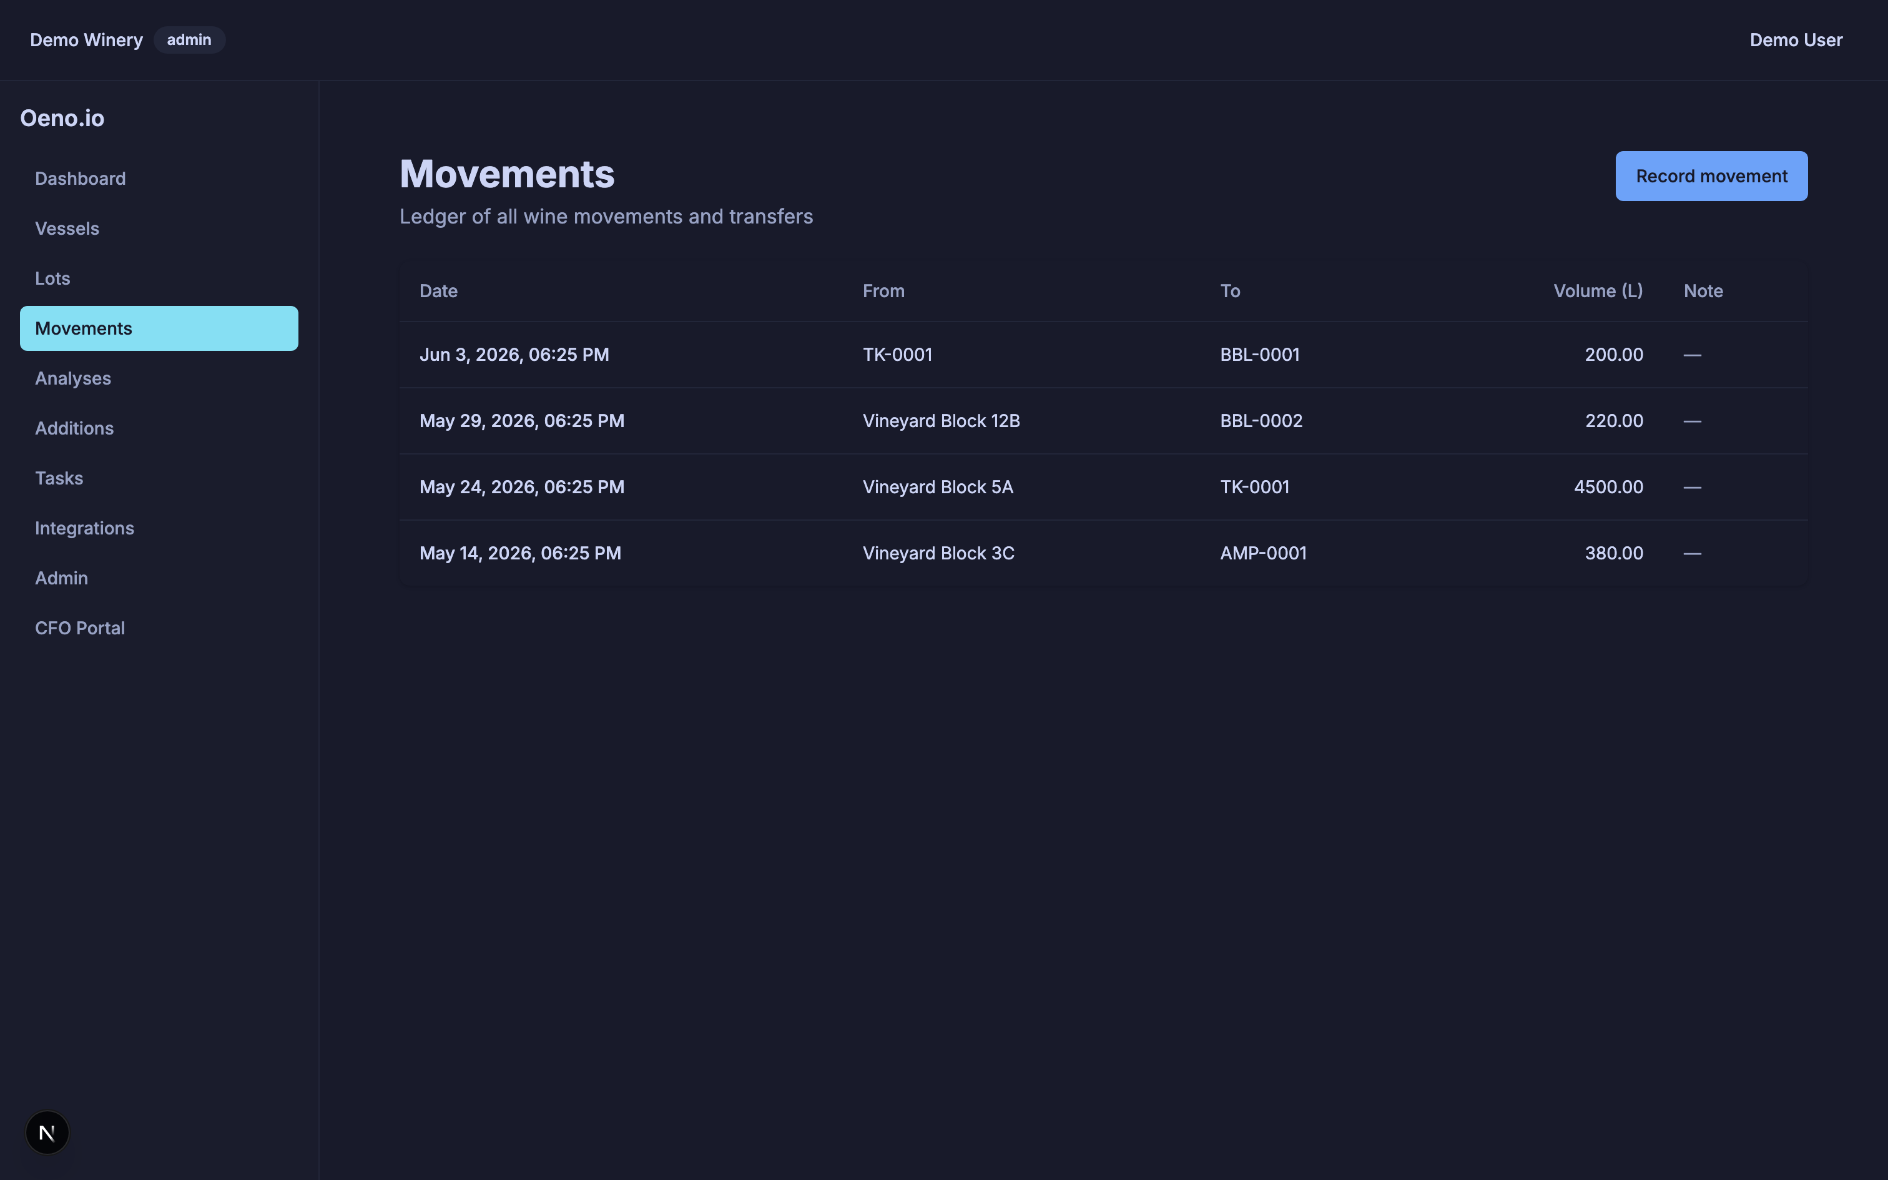Click the Date column header

click(x=438, y=291)
